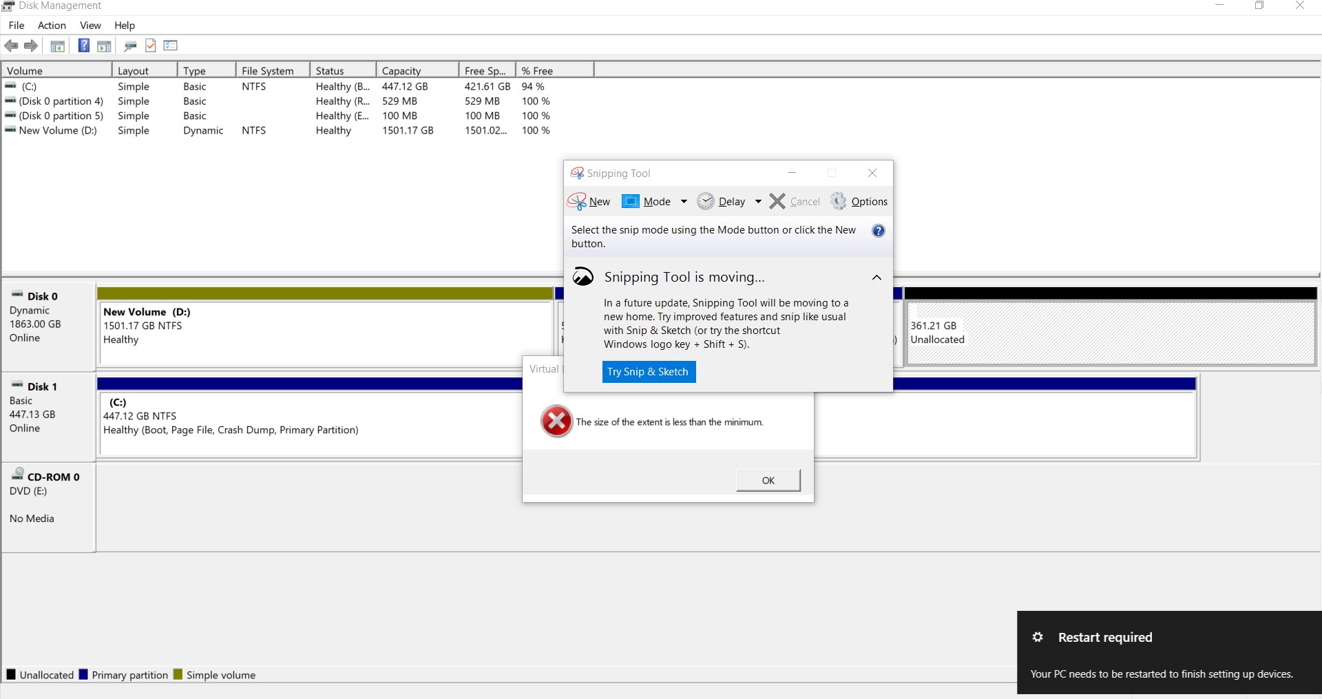The height and width of the screenshot is (699, 1322).
Task: Open the Delay dropdown arrow in Snipping Tool
Action: pyautogui.click(x=758, y=201)
